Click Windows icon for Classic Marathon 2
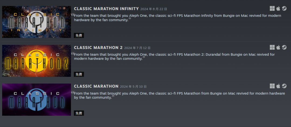This screenshot has height=127, width=291. point(272,47)
